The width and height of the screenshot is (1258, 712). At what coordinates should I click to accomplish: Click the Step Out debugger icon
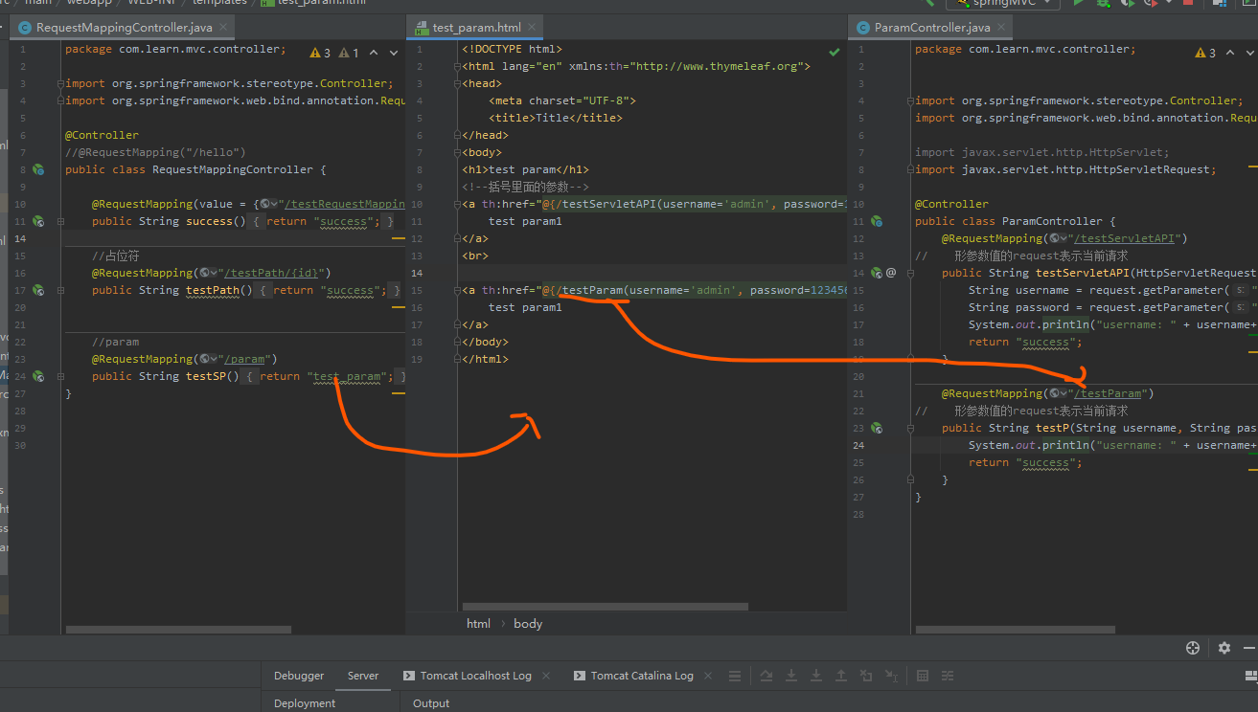click(841, 676)
